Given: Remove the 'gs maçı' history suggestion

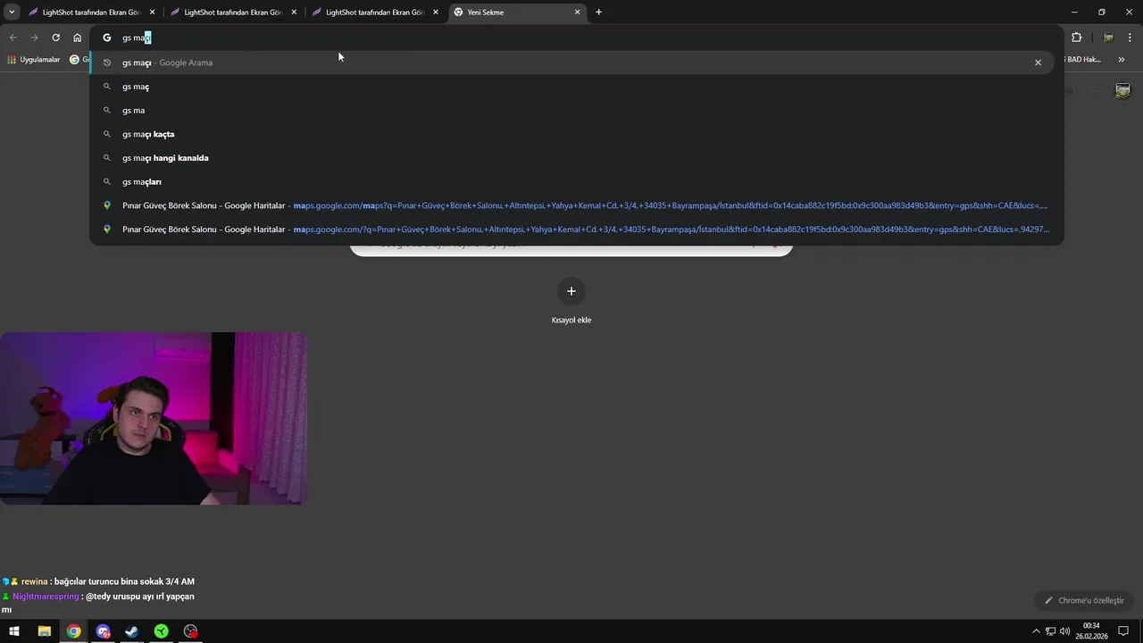Looking at the screenshot, I should (1038, 63).
